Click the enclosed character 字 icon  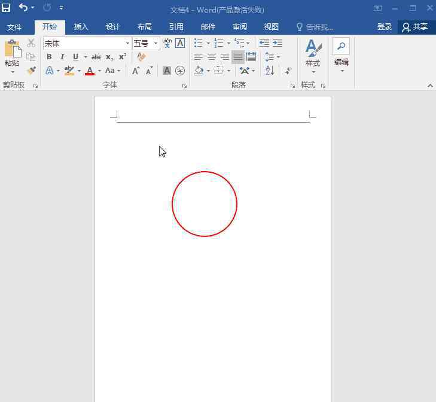point(180,71)
